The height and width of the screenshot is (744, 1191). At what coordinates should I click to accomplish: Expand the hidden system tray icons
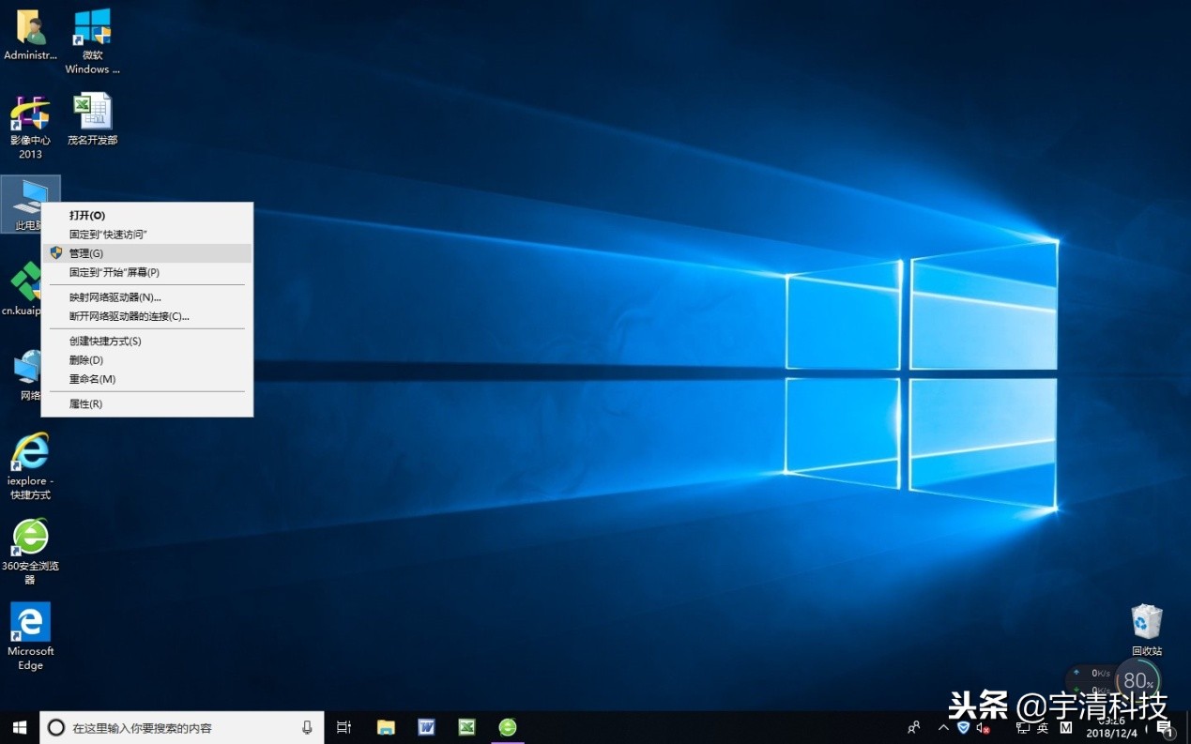943,727
